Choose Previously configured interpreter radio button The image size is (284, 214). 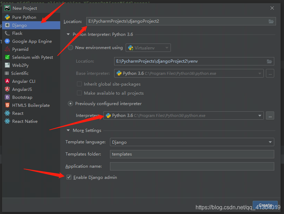tap(70, 104)
